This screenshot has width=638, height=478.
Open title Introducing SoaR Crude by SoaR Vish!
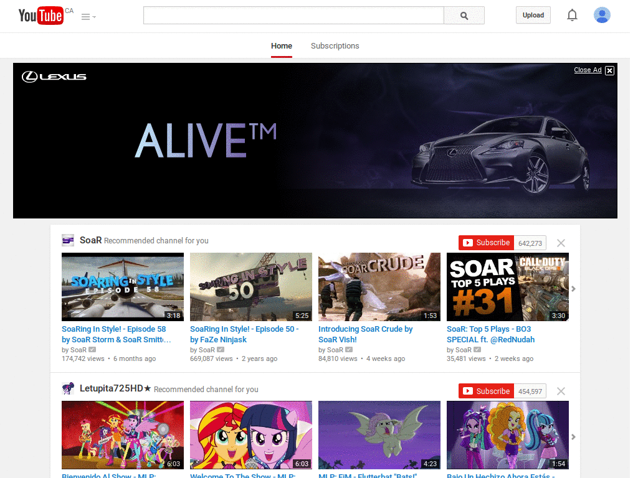[x=365, y=334]
